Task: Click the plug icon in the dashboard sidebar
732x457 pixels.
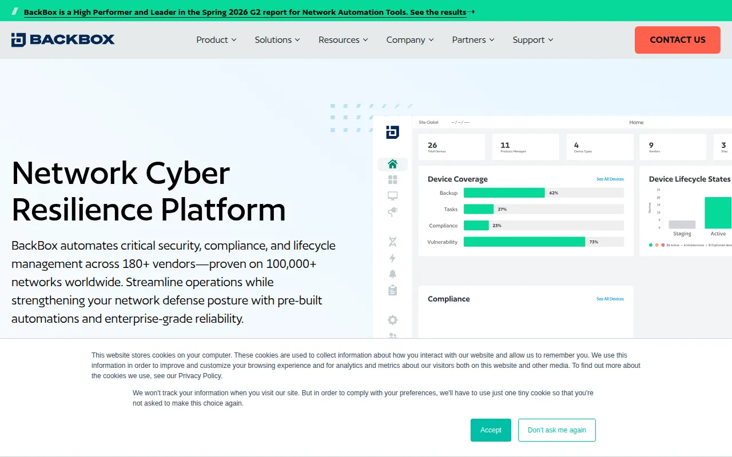Action: pos(392,212)
